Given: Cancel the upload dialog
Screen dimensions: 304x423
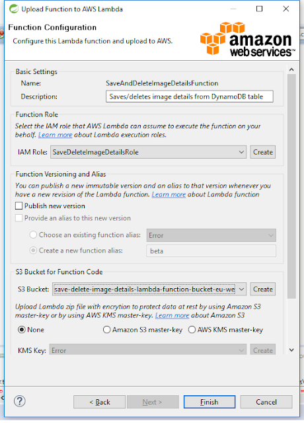Looking at the screenshot, I should [266, 402].
